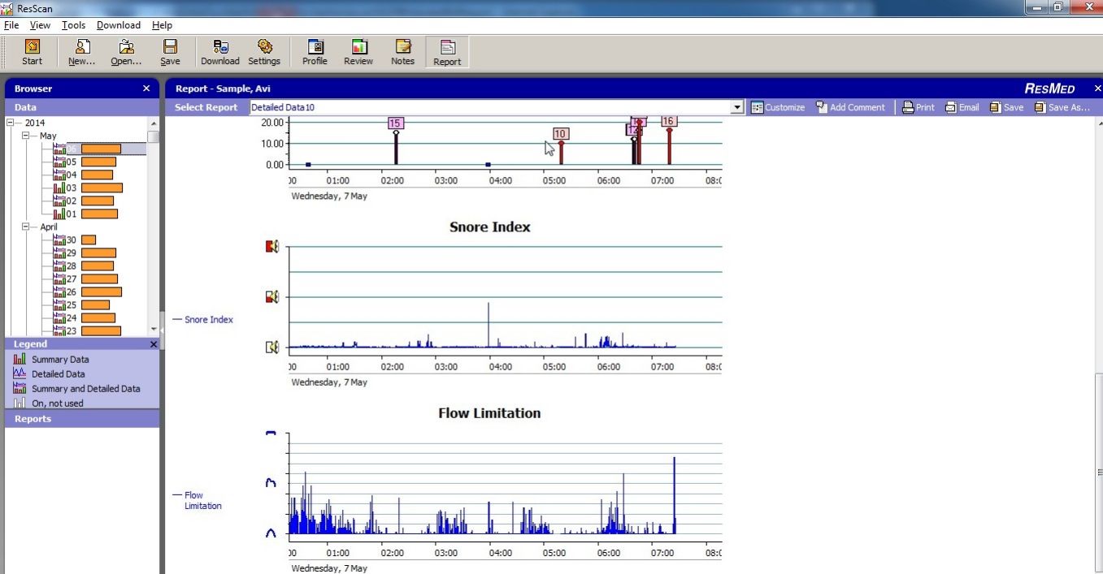The height and width of the screenshot is (574, 1103).
Task: Click the Data section header
Action: coord(82,107)
